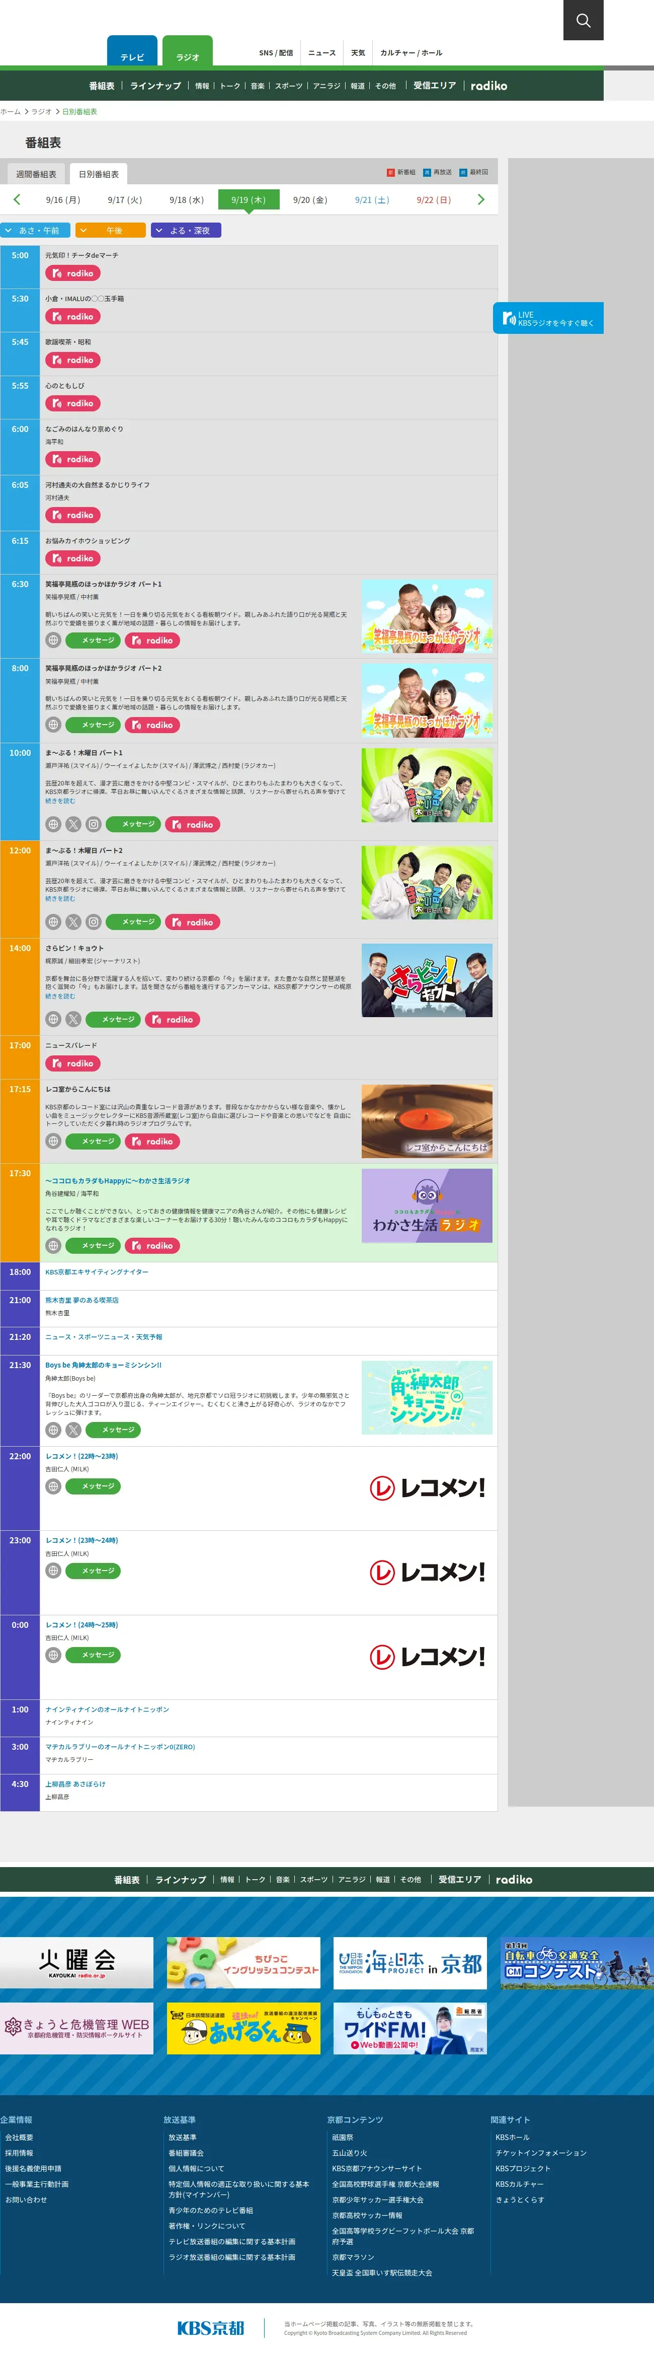Open 京都マラソン footer link
Image resolution: width=654 pixels, height=2353 pixels.
(353, 2257)
